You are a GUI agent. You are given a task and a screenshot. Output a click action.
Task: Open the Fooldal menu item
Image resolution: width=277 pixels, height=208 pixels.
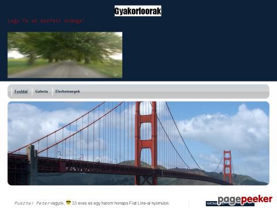coord(21,91)
